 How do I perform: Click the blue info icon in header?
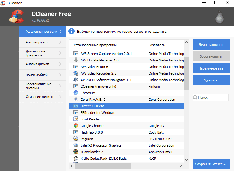(x=71, y=31)
